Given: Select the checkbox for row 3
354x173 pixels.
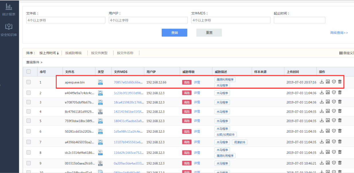Looking at the screenshot, I should point(29,102).
